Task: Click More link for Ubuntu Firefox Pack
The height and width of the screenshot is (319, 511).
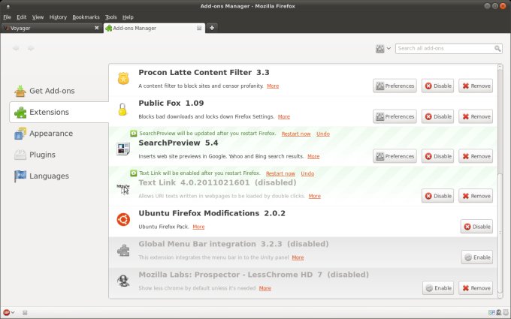Action: [198, 227]
